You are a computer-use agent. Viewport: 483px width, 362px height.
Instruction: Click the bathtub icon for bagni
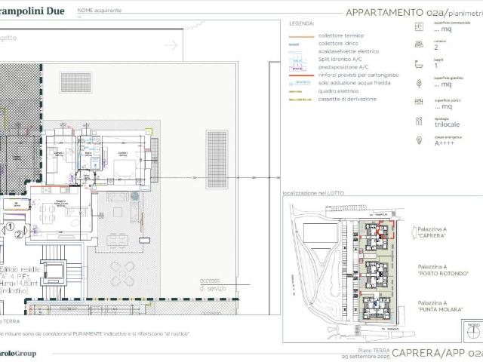pos(419,65)
